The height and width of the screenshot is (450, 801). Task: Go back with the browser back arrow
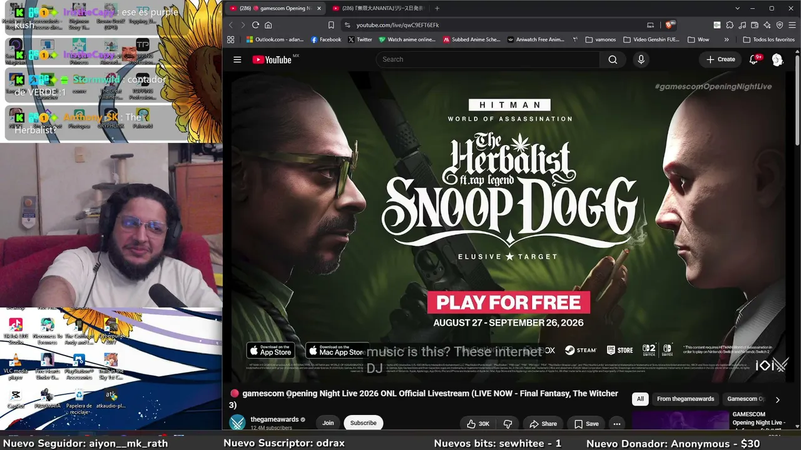(x=231, y=25)
